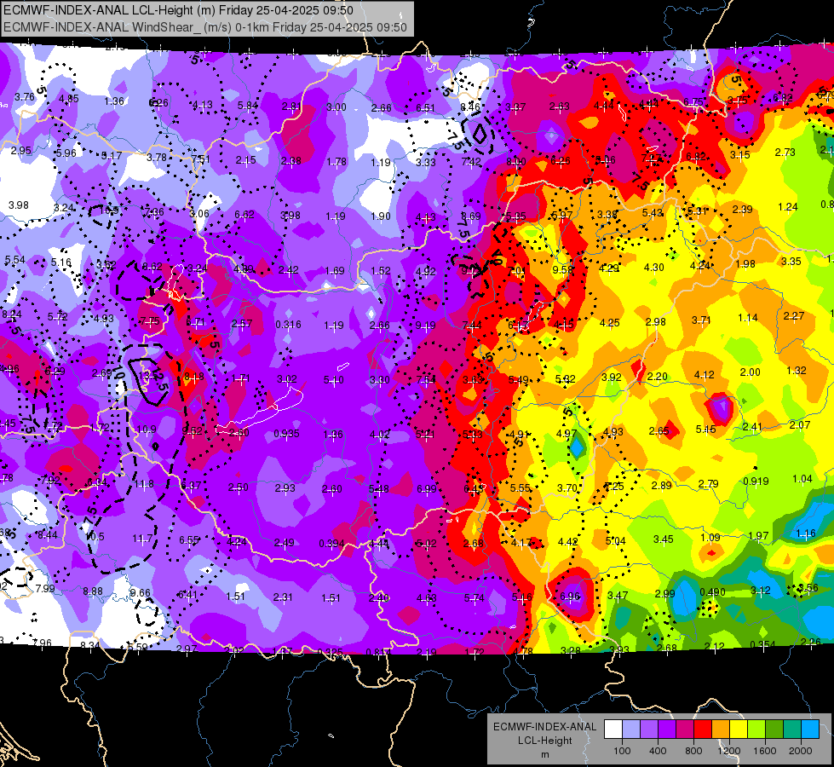Click the magenta legend swatch
834x767 pixels.
click(x=685, y=730)
